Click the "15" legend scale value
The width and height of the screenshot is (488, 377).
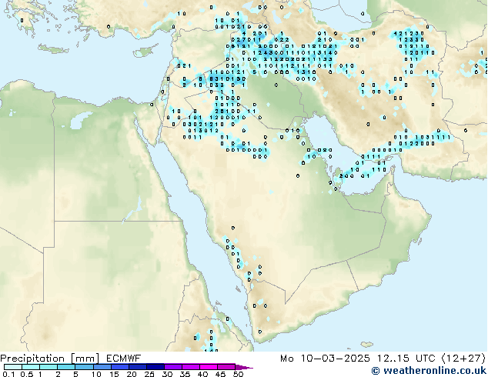pos(114,374)
